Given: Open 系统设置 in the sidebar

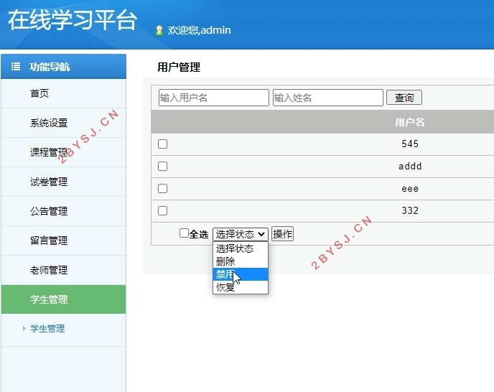Looking at the screenshot, I should coord(64,123).
